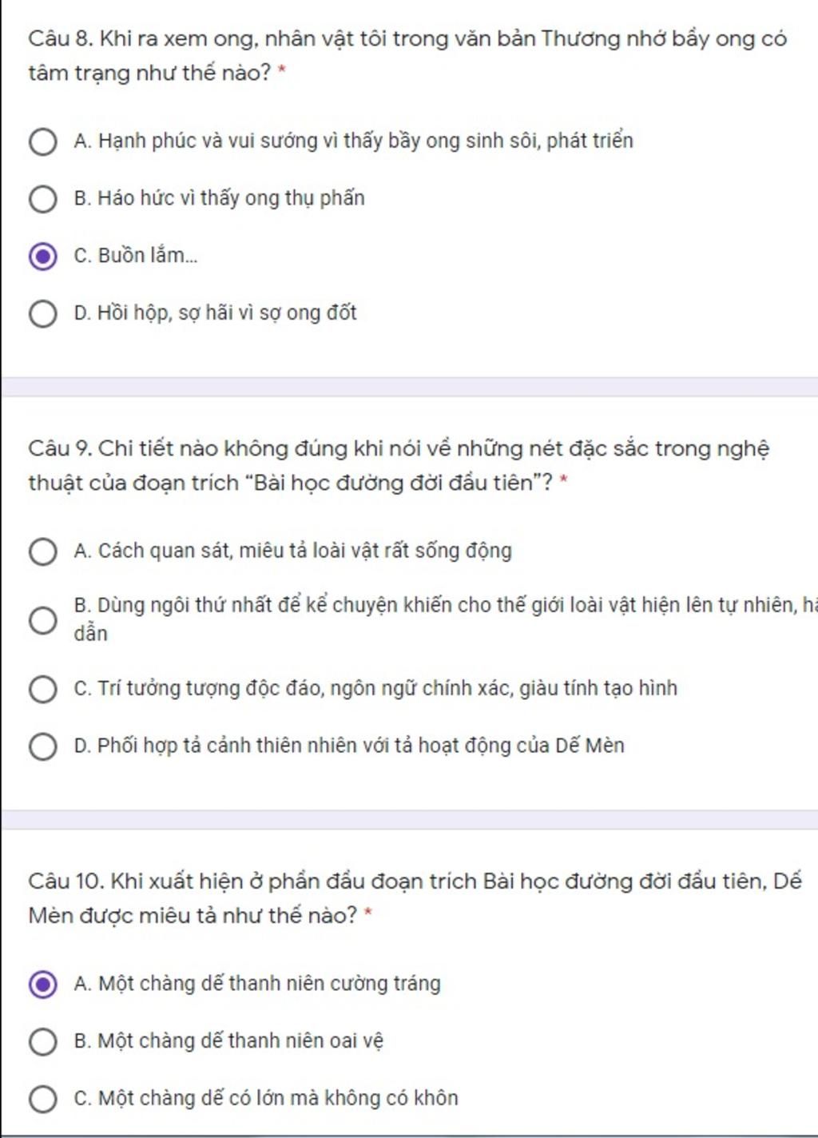Click the Câu 10 question title text
Viewport: 818px width, 1138px height.
(x=415, y=898)
